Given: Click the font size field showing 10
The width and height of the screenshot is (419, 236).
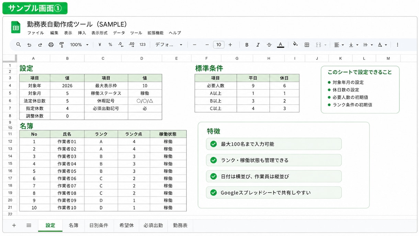Looking at the screenshot, I should point(219,45).
